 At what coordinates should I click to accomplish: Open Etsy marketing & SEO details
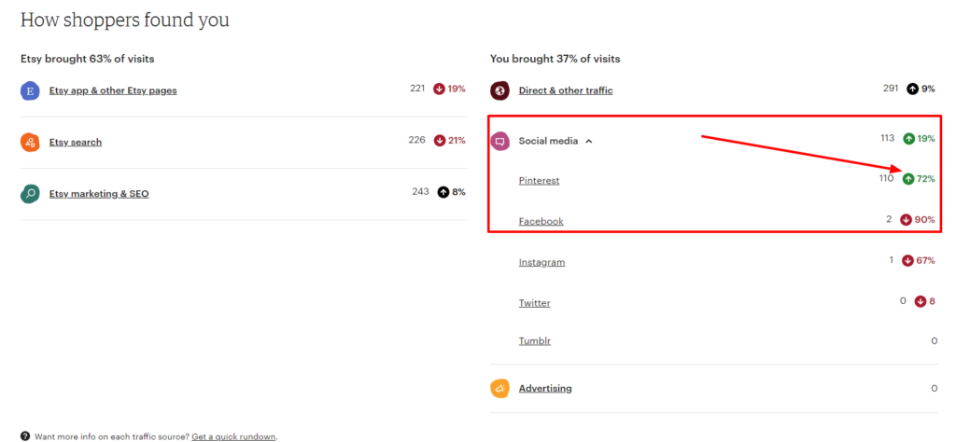tap(99, 194)
